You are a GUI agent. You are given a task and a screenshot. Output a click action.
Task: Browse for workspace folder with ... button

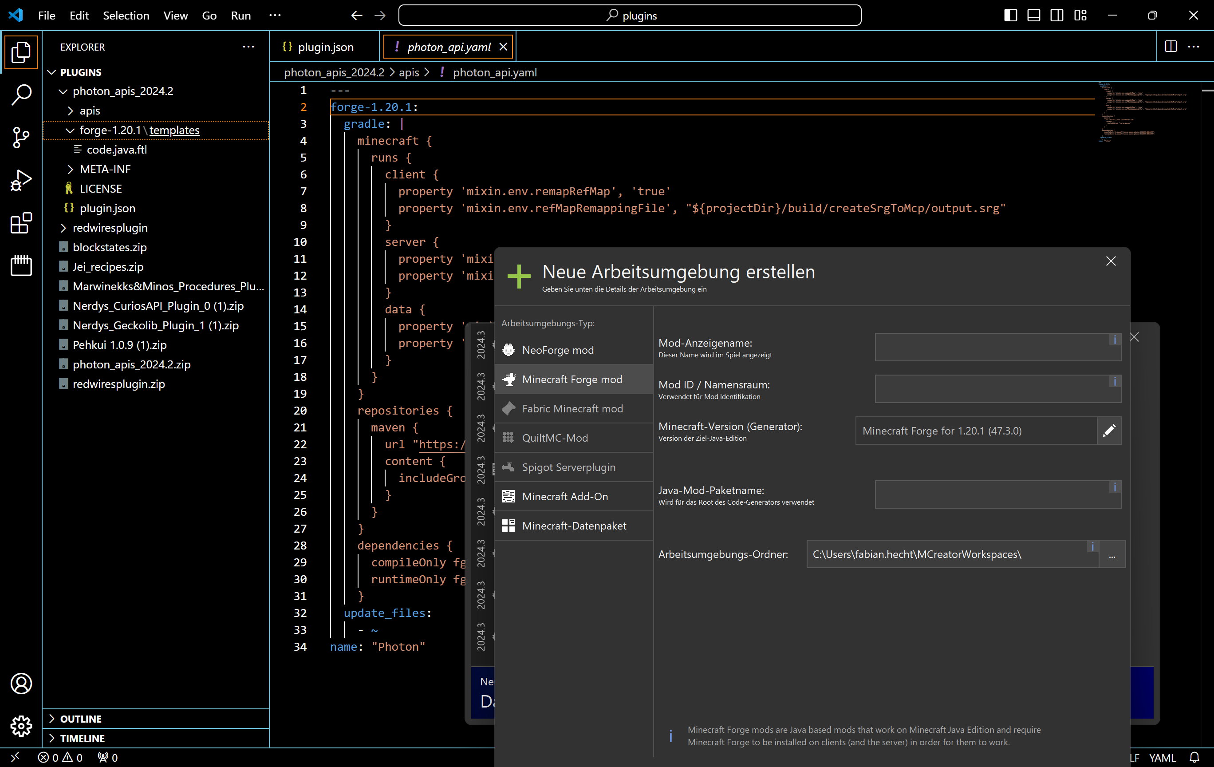point(1112,554)
